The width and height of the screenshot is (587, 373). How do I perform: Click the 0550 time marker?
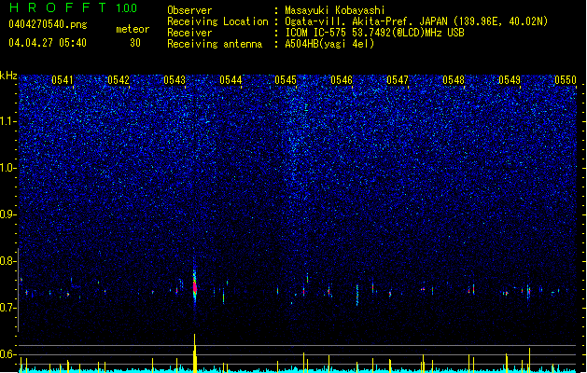566,80
